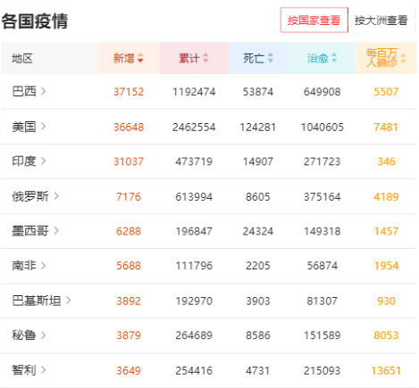Select Mexico recovered value 149318
Image resolution: width=419 pixels, height=388 pixels.
tap(323, 231)
